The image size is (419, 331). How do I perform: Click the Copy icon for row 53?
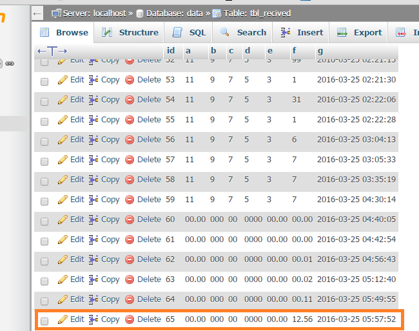93,80
